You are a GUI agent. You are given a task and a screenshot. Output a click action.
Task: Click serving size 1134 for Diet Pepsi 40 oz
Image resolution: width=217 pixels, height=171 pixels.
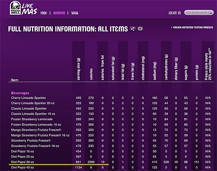(x=78, y=167)
